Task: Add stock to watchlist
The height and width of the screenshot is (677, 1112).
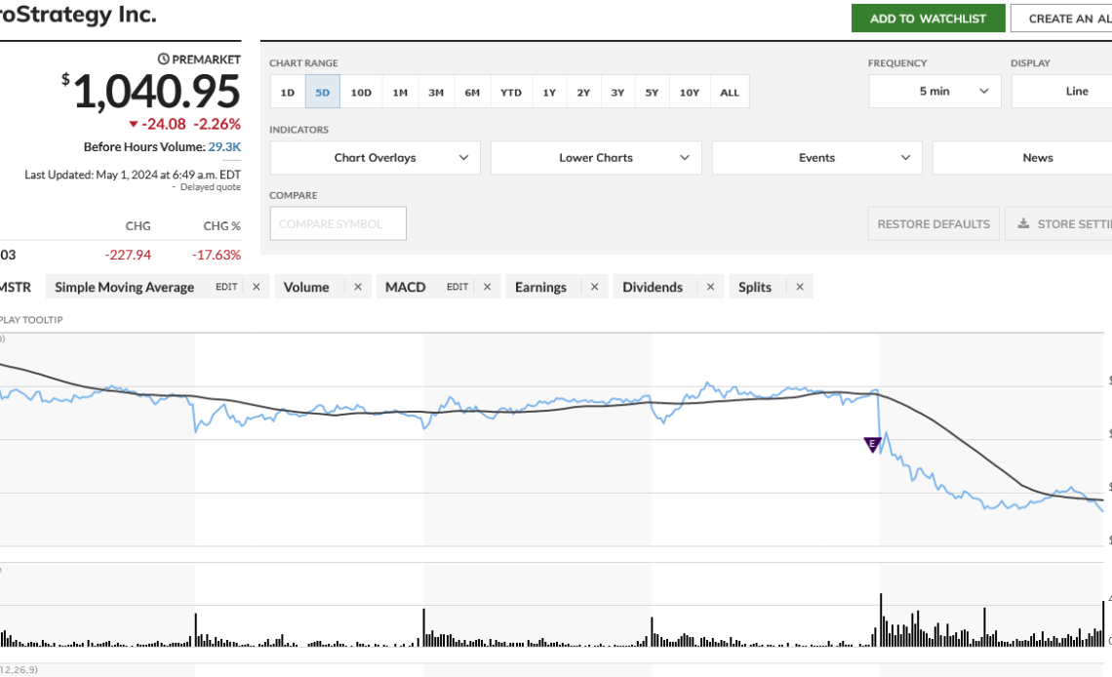Action: tap(928, 19)
